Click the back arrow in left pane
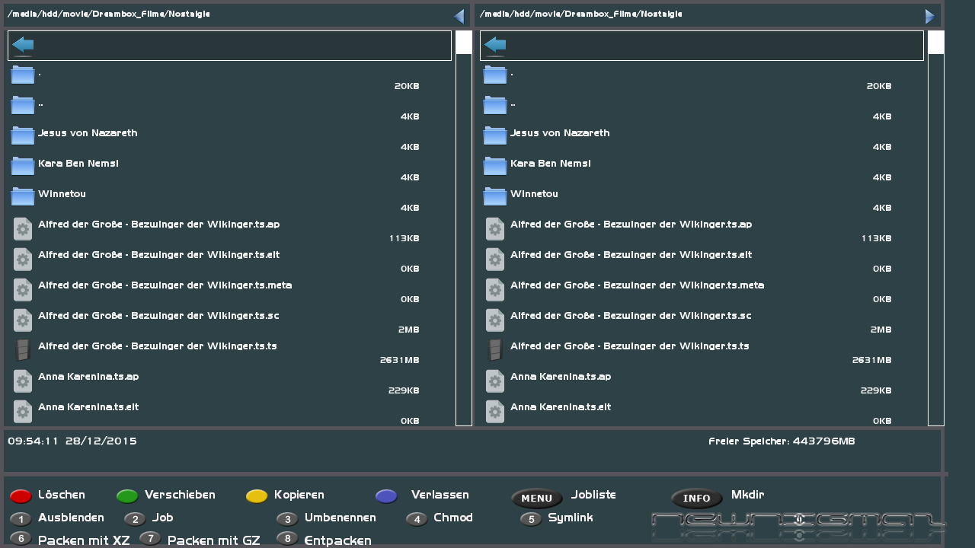Screen dimensions: 975x548 click(23, 45)
